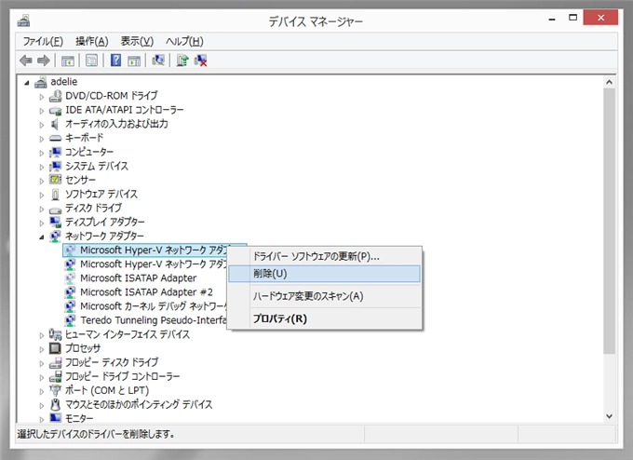This screenshot has width=633, height=460.
Task: Select Microsoft カーネル デバッグ ネットワーク device
Action: [153, 306]
